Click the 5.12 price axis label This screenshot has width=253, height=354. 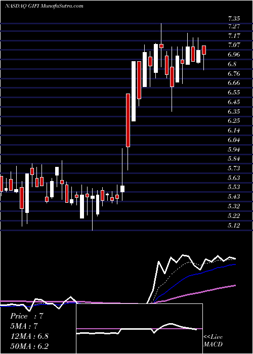pos(234,226)
